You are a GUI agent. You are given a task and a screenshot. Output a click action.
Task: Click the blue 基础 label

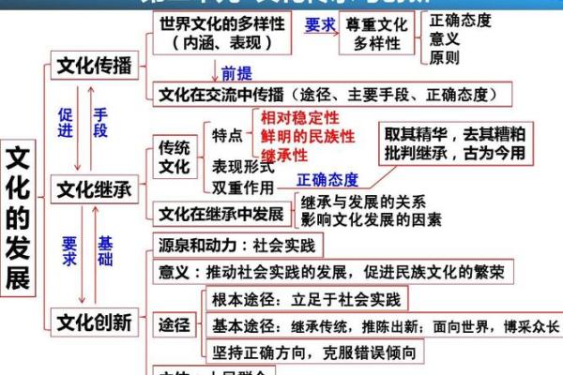coord(105,251)
